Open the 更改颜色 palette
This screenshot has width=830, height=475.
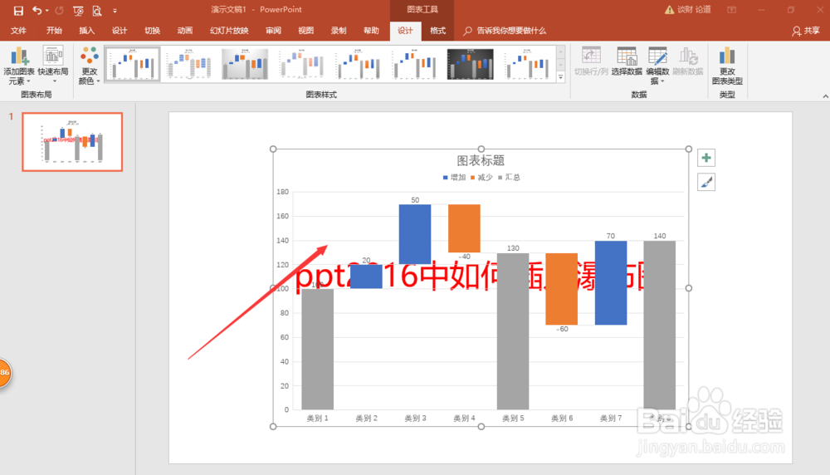click(x=89, y=66)
